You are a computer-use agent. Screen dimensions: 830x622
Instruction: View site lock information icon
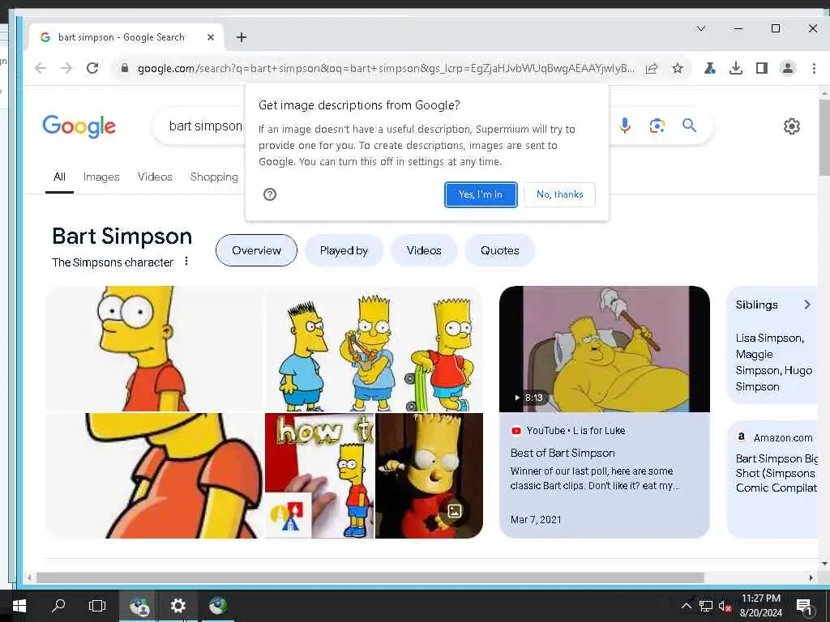(124, 68)
